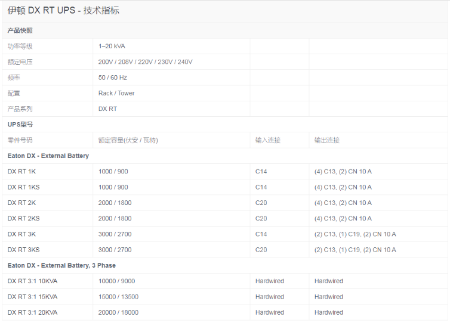
Task: Click the 零件号码 column header
Action: click(20, 140)
